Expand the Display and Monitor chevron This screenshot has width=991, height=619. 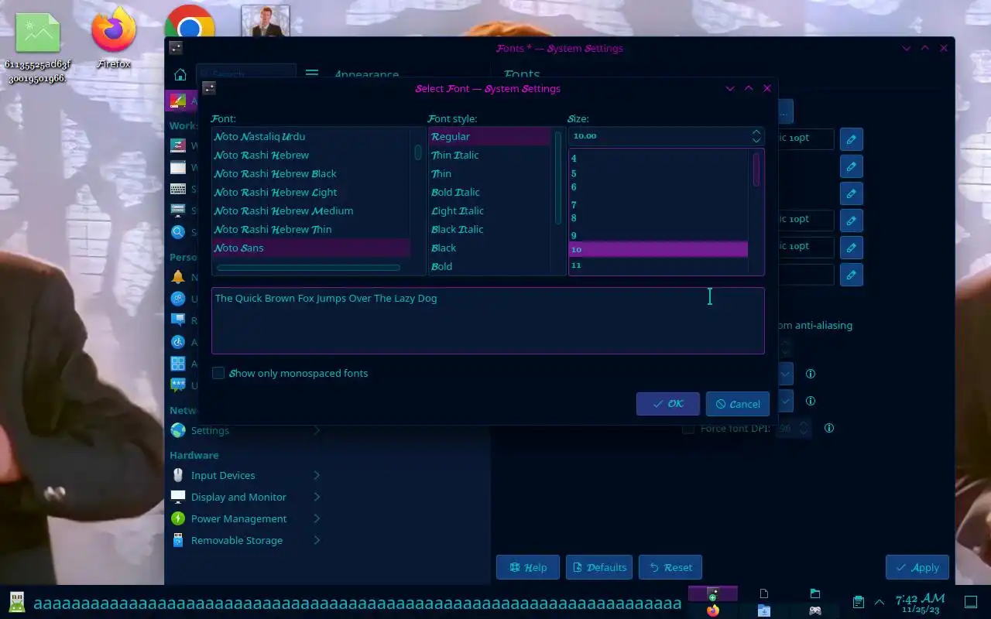click(x=317, y=497)
